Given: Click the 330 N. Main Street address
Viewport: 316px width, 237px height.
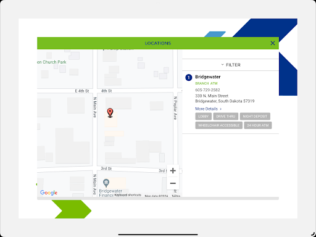Looking at the screenshot, I should [212, 96].
